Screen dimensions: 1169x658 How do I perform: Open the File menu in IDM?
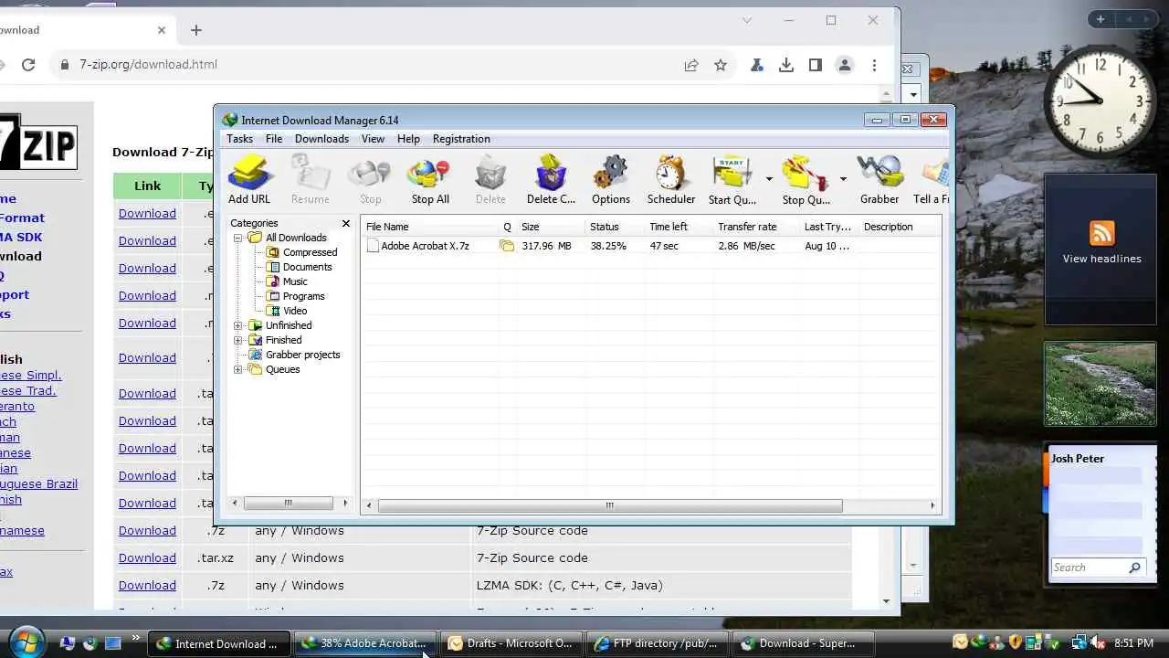pyautogui.click(x=274, y=139)
